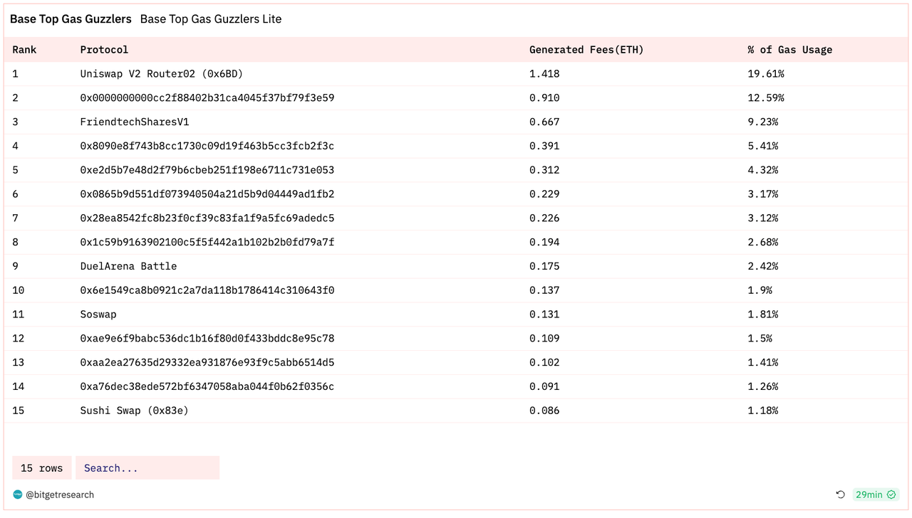Viewport: 912px width, 518px height.
Task: Click the 0.137 generated fees value
Action: tap(544, 290)
